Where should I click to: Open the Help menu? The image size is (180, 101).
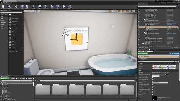coord(12,3)
